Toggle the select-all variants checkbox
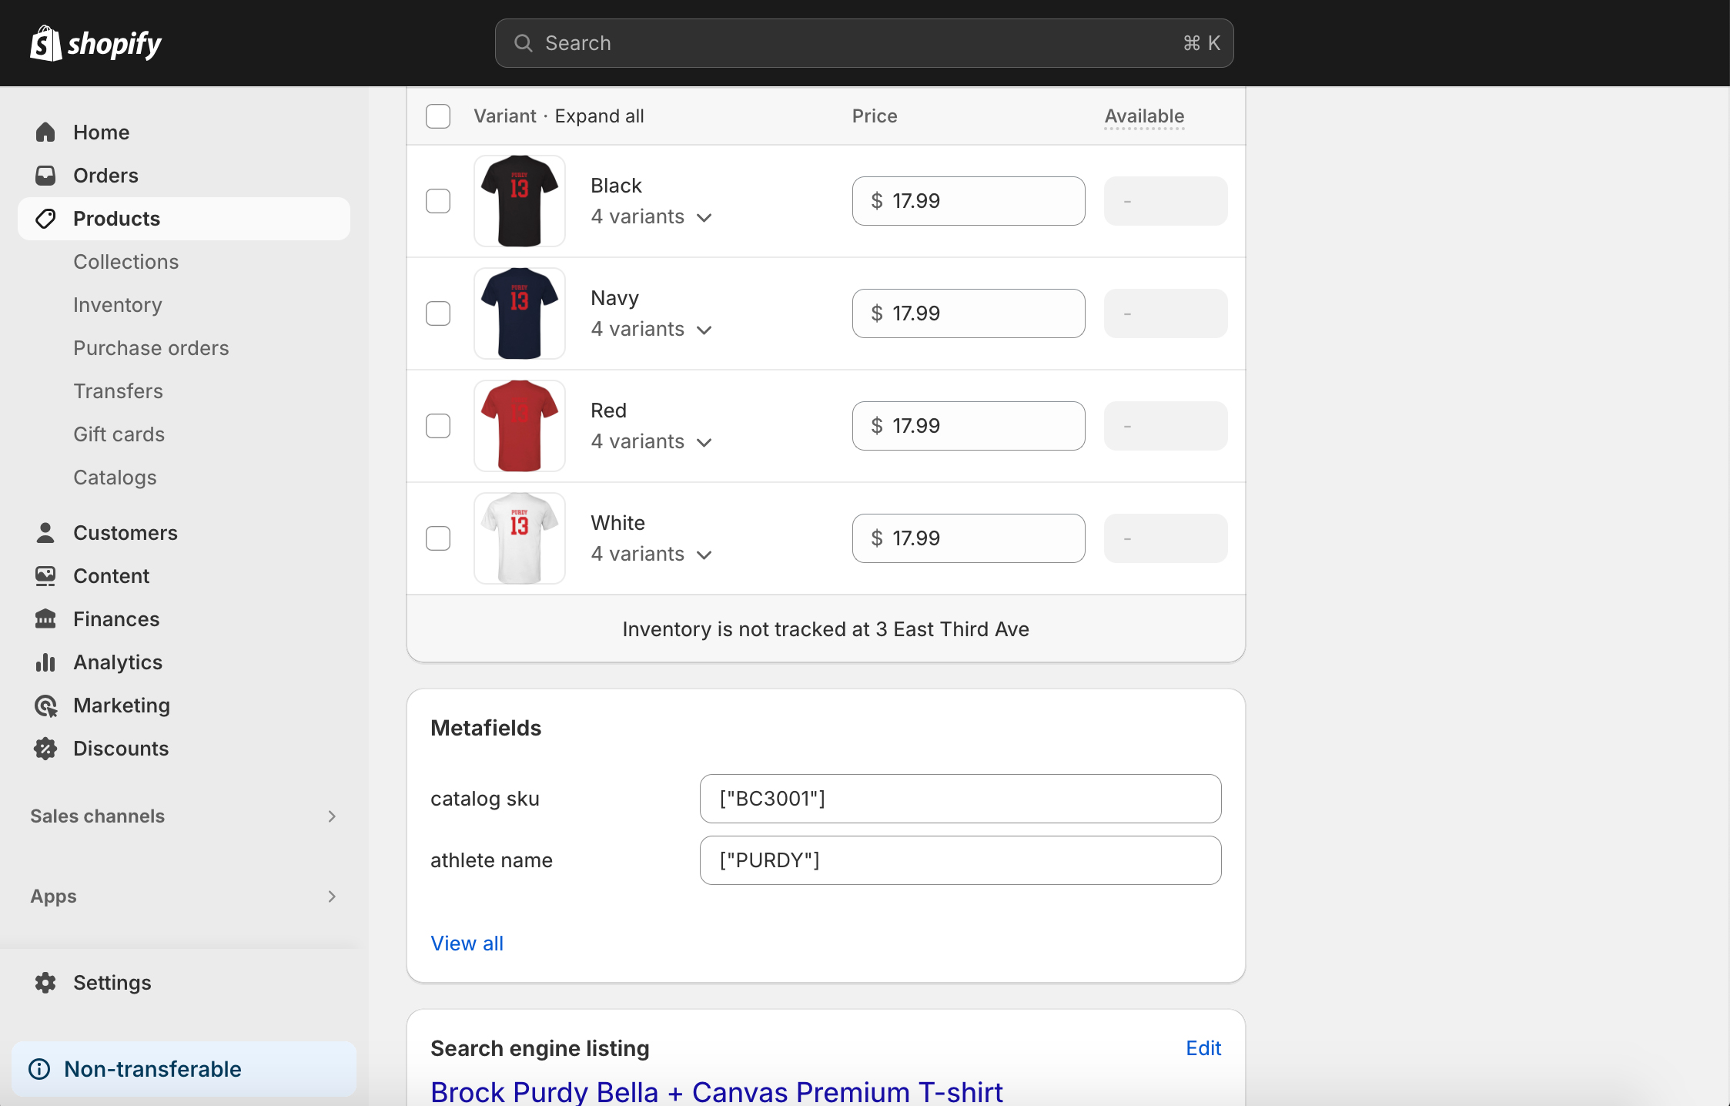This screenshot has width=1730, height=1106. tap(438, 116)
